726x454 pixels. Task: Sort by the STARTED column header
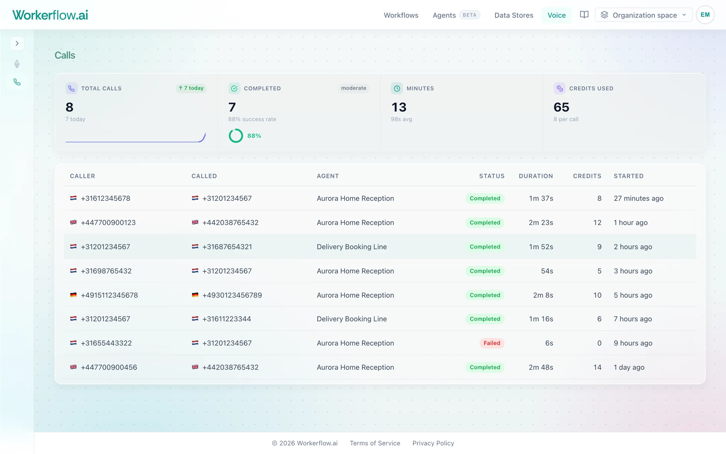coord(629,176)
